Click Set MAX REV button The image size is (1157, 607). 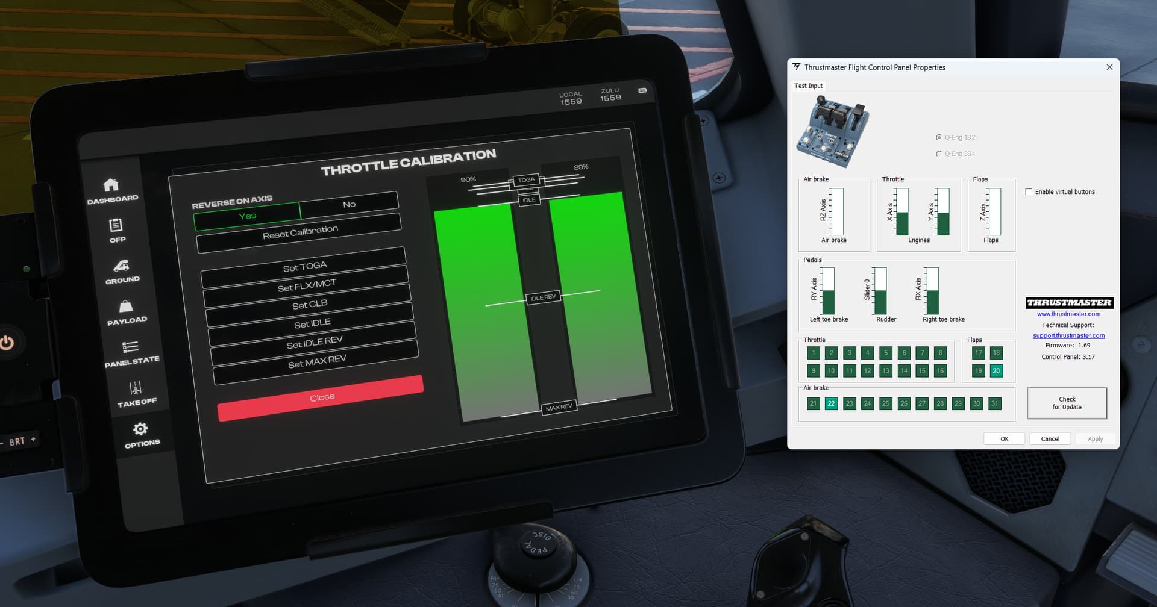pyautogui.click(x=316, y=362)
